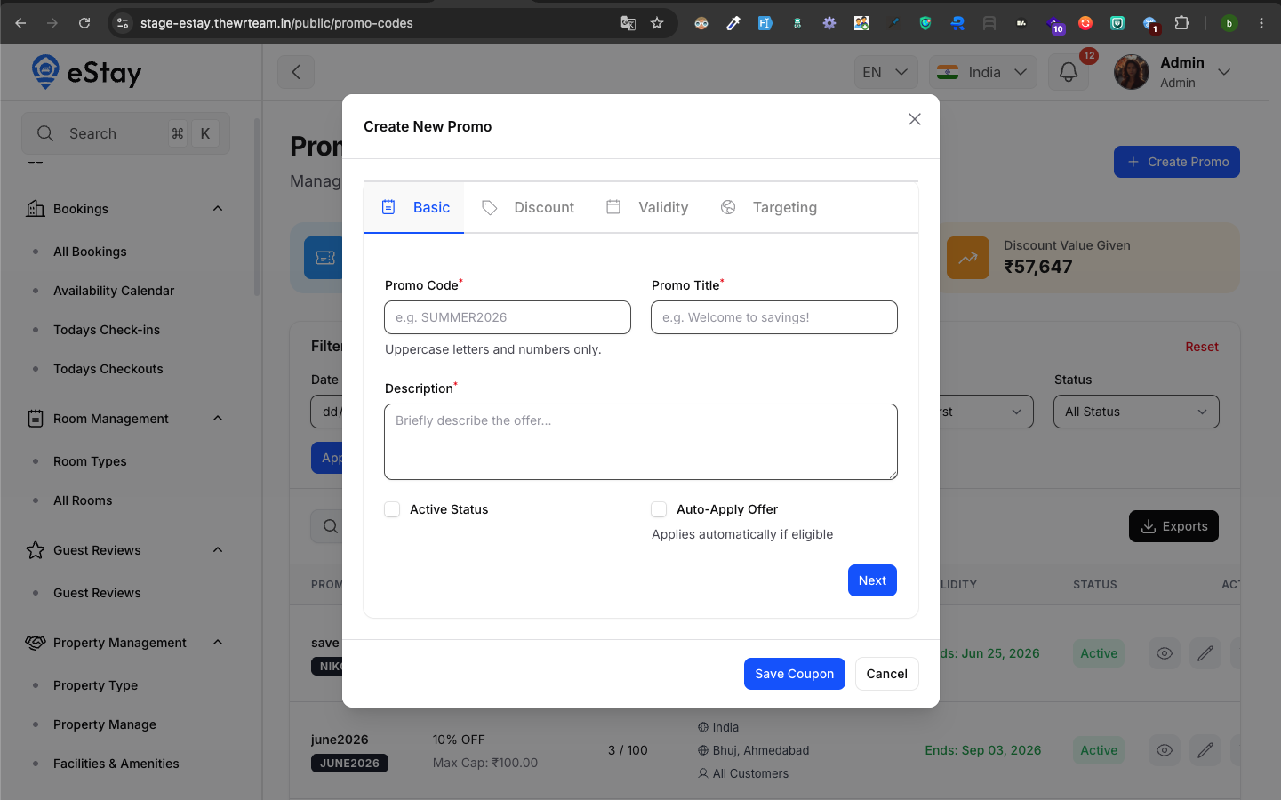Click the Next button
The image size is (1281, 800).
(x=872, y=580)
